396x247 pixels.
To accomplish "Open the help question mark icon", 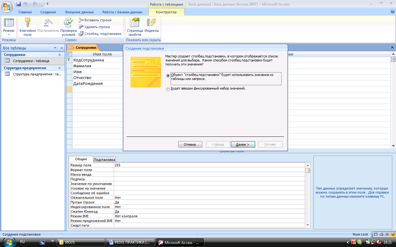I will tap(393, 12).
